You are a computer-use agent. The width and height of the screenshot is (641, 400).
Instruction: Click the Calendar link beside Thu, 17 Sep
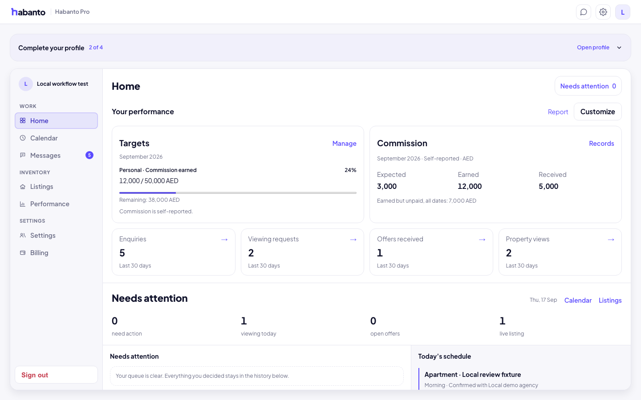(x=578, y=300)
